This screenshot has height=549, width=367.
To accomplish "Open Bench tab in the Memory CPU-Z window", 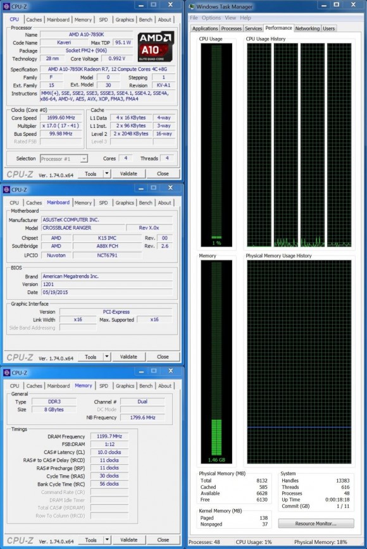I will point(146,386).
